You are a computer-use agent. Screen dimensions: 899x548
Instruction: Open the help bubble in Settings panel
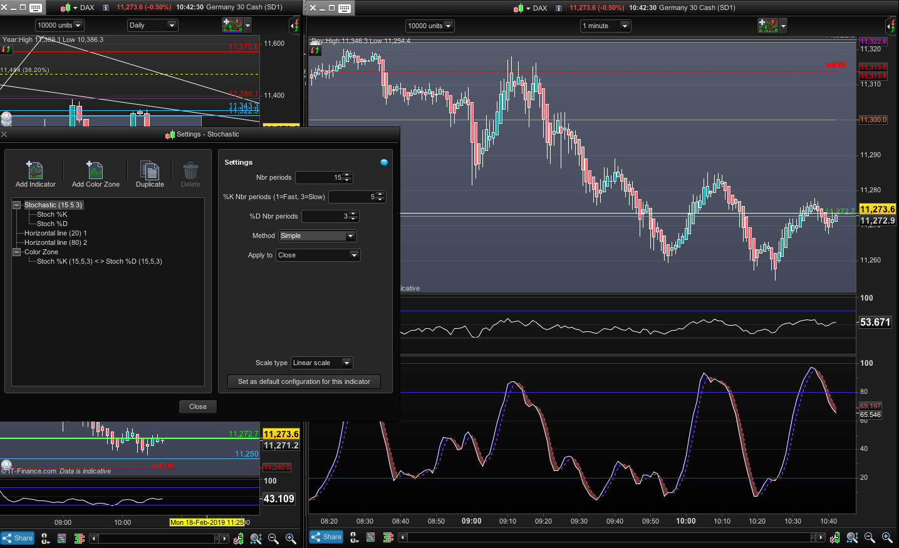tap(384, 162)
